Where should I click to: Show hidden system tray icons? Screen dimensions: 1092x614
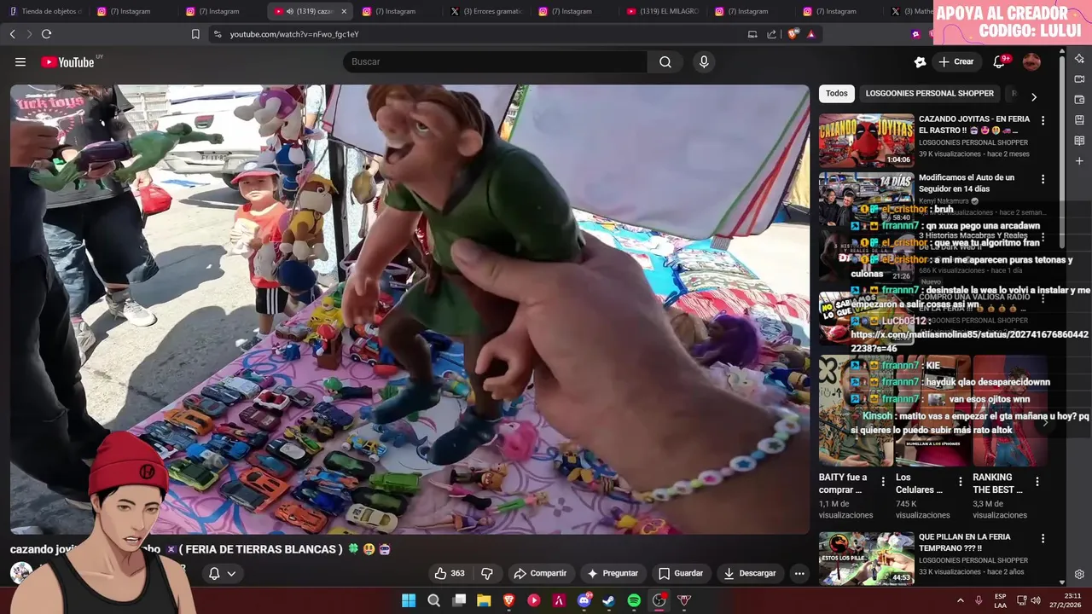[960, 600]
